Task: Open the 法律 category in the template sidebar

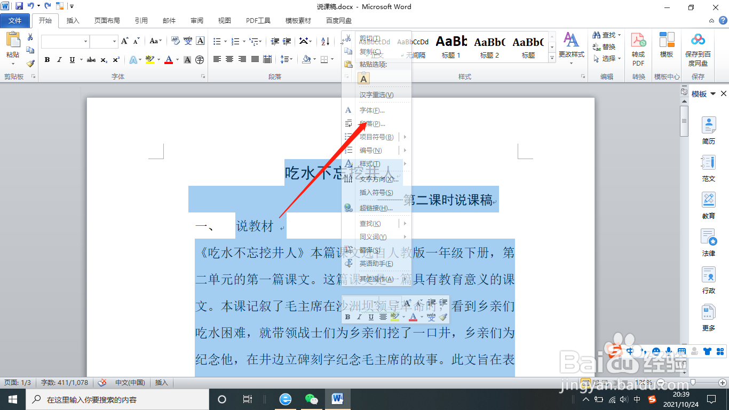Action: (708, 243)
